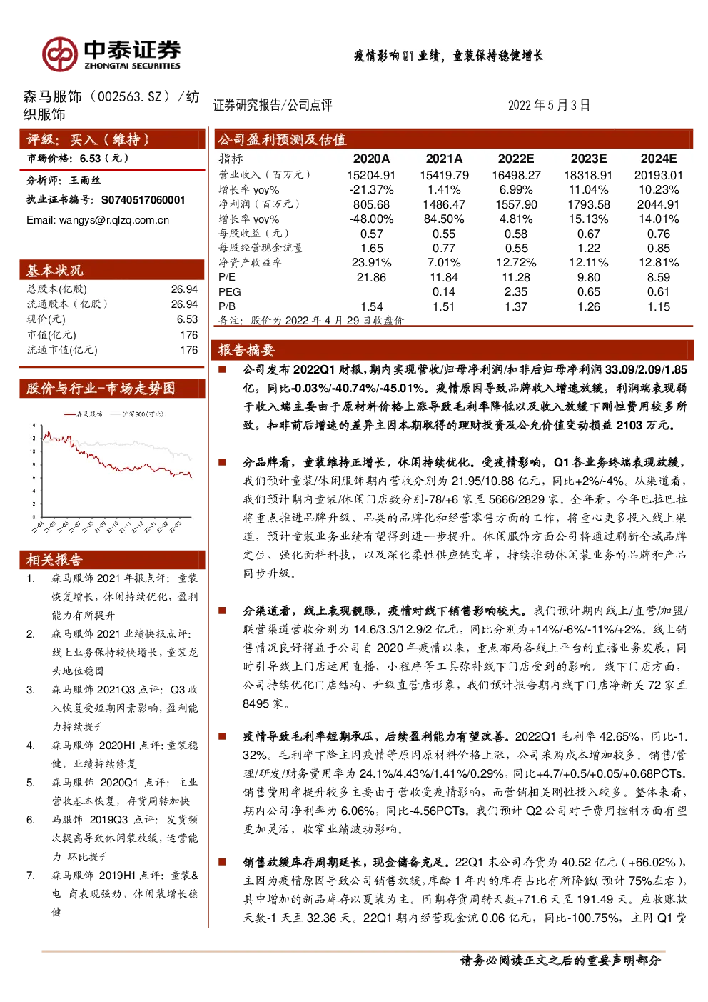Click the 评级：买入（维持） header

point(112,139)
